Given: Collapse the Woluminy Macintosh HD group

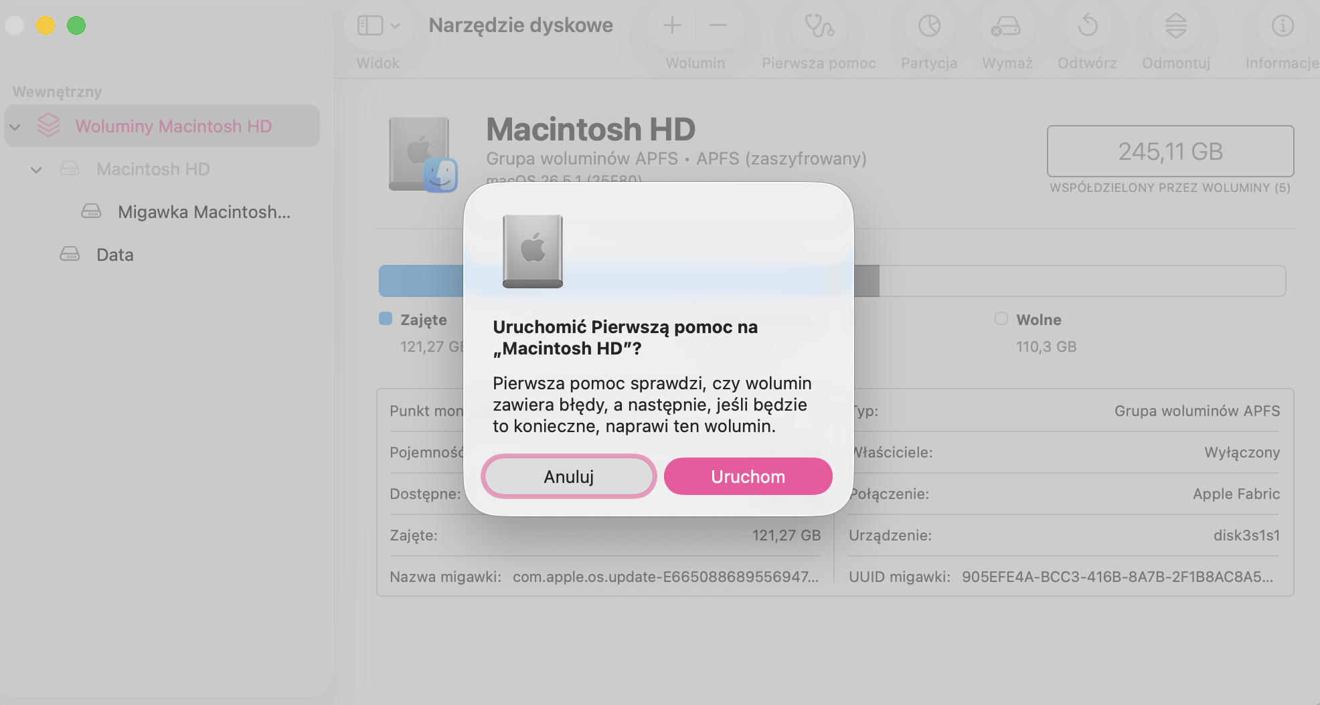Looking at the screenshot, I should click(15, 126).
